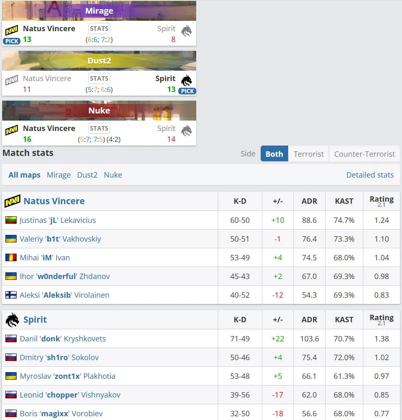Click the Spirit team name on Dust2 card
The image size is (402, 420).
point(165,79)
